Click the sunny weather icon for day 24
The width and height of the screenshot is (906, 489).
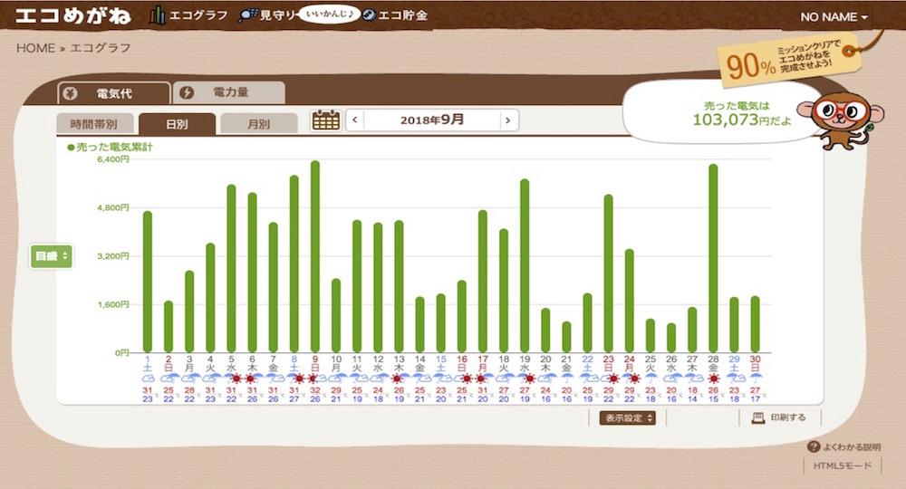pos(634,379)
